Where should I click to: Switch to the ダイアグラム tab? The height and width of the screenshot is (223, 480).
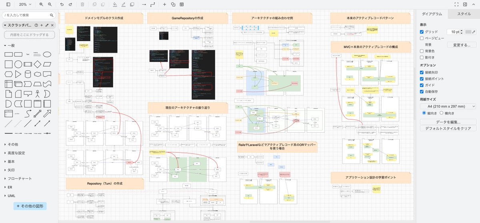coord(432,14)
